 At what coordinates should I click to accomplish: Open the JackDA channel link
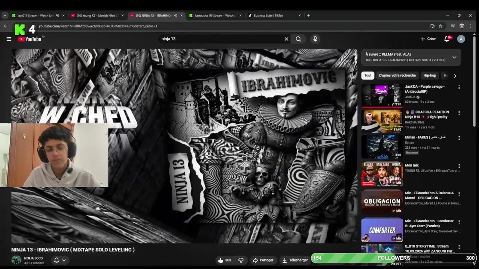click(410, 97)
